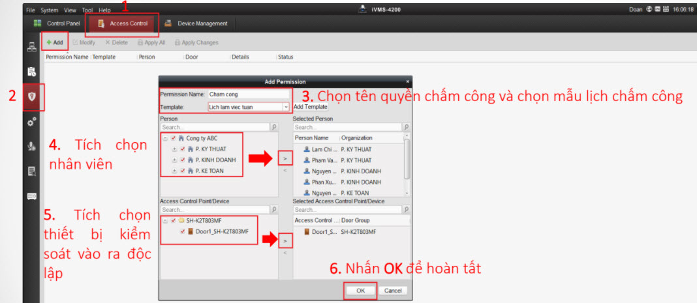
Task: Open the Template dropdown list
Action: pos(285,106)
